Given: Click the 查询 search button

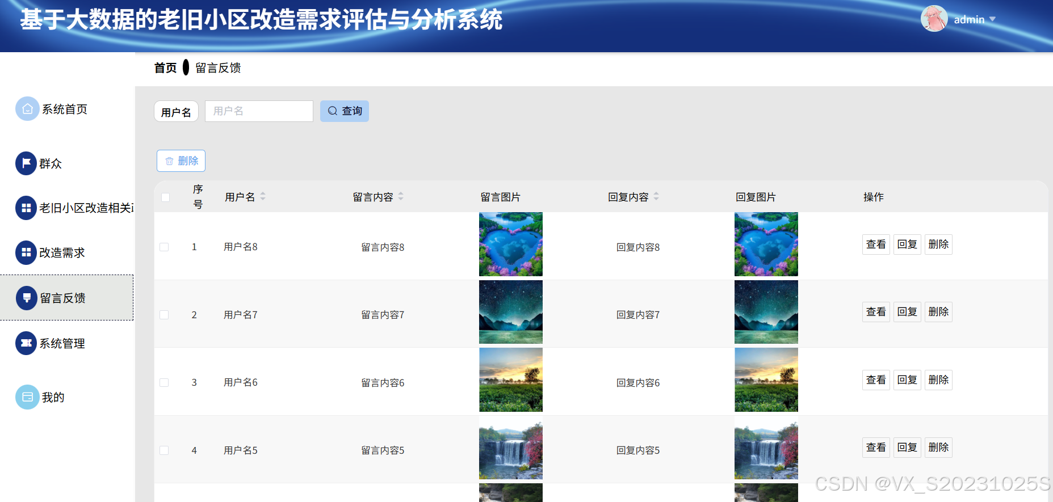Looking at the screenshot, I should click(x=345, y=111).
